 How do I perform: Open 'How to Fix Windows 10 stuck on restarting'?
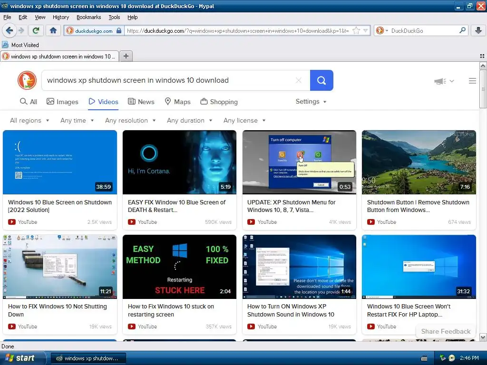tap(171, 310)
